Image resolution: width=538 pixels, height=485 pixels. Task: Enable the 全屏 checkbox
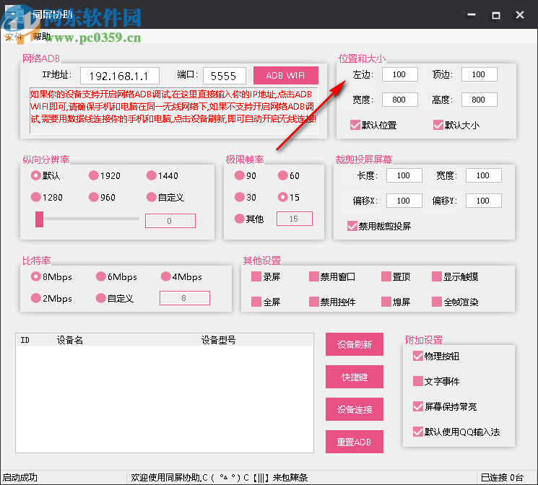[x=256, y=302]
